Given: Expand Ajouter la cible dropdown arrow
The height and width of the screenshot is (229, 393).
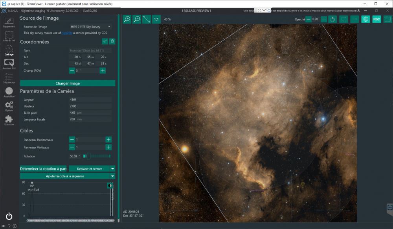Looking at the screenshot, I should click(112, 176).
